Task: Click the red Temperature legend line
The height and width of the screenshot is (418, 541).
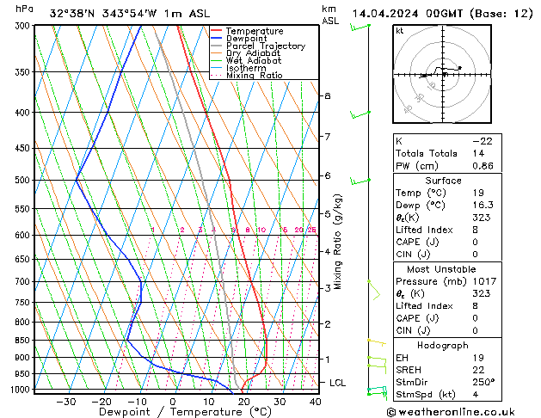Action: pos(216,31)
